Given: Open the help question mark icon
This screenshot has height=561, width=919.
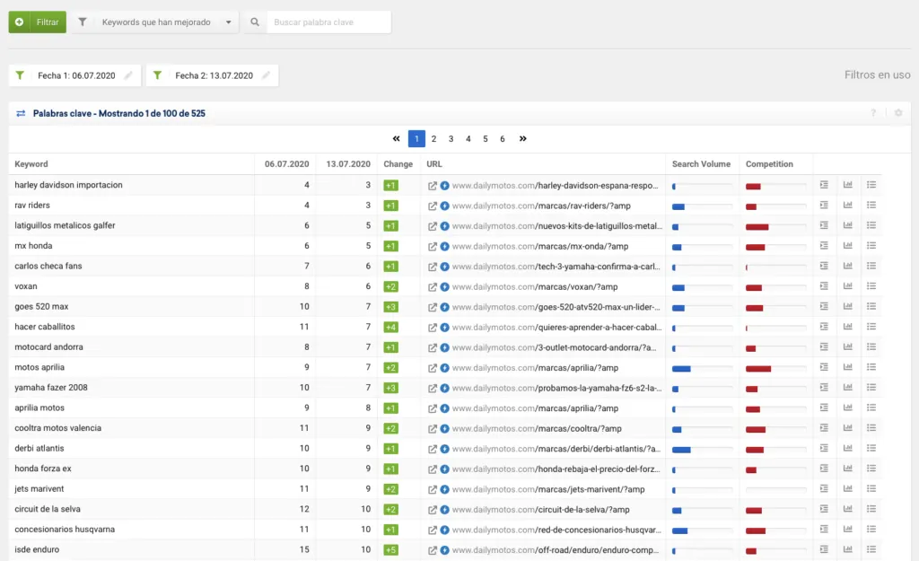Looking at the screenshot, I should pyautogui.click(x=873, y=112).
